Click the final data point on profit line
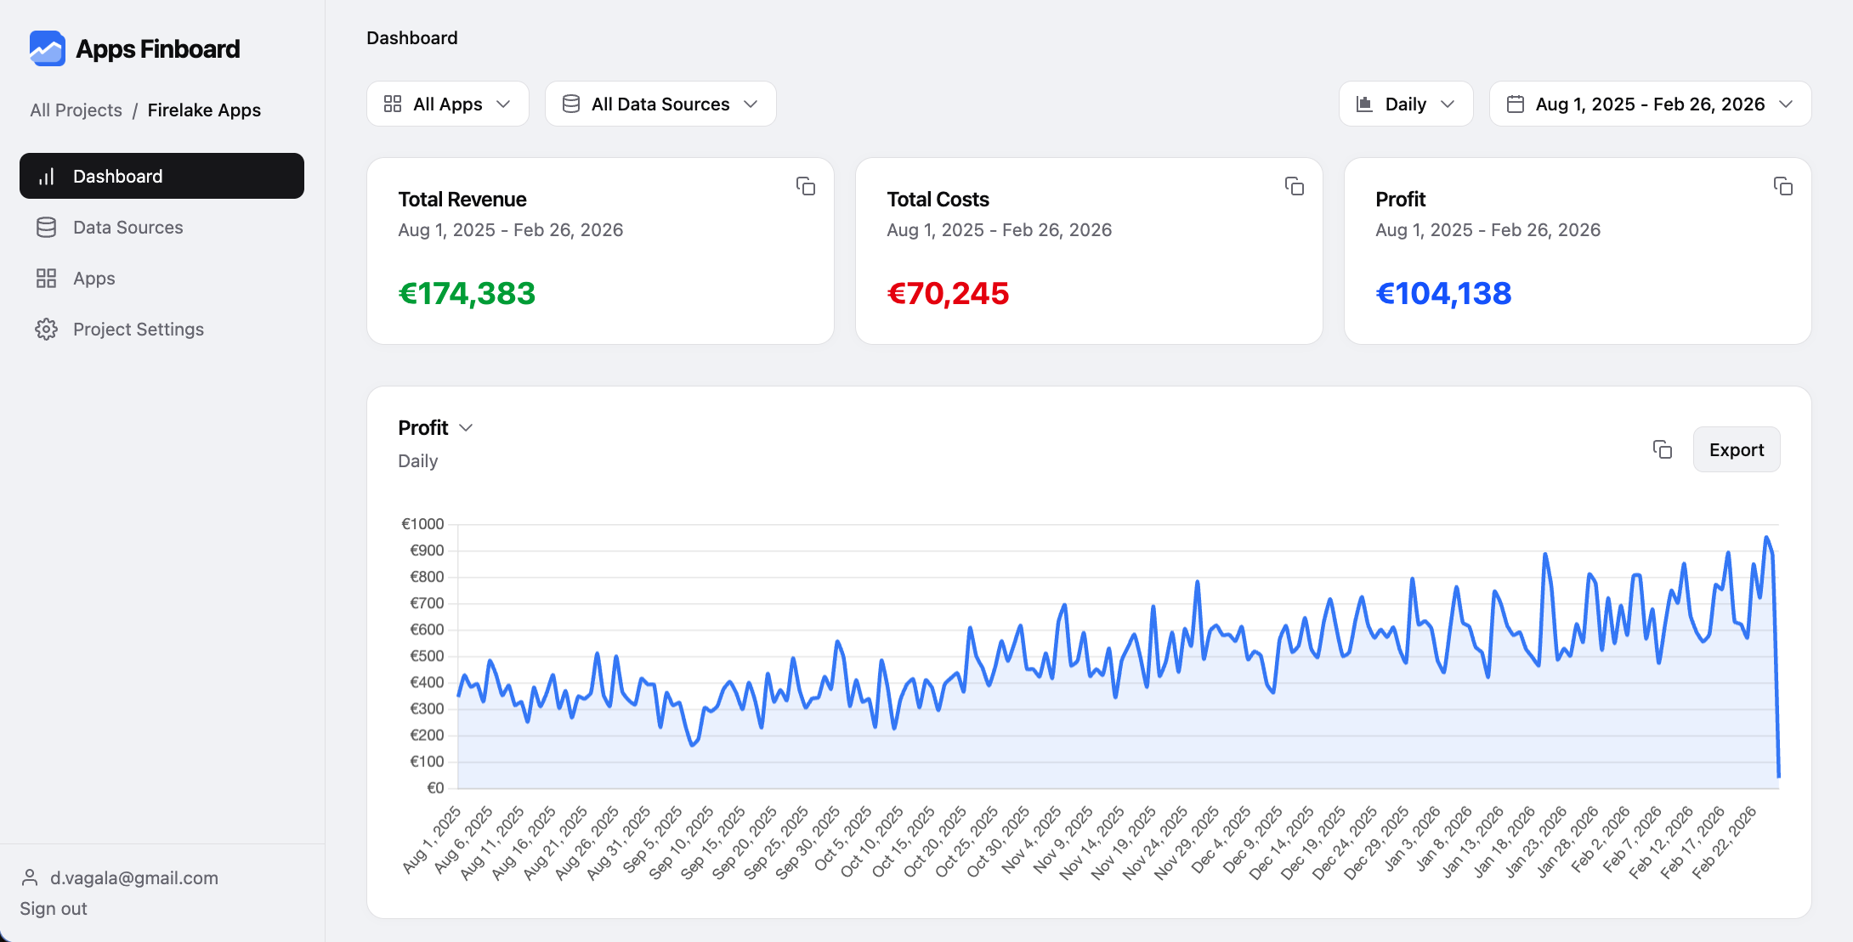The width and height of the screenshot is (1853, 942). tap(1778, 776)
